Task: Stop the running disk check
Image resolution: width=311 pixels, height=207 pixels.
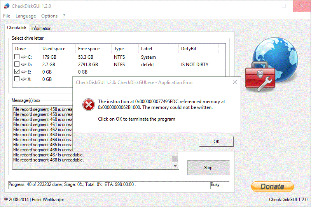Action: point(208,168)
